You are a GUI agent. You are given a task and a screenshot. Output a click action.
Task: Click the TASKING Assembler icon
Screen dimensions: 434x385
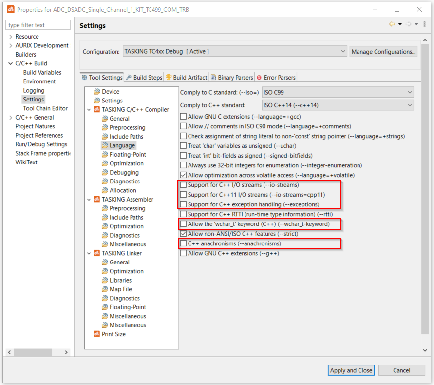coord(96,200)
